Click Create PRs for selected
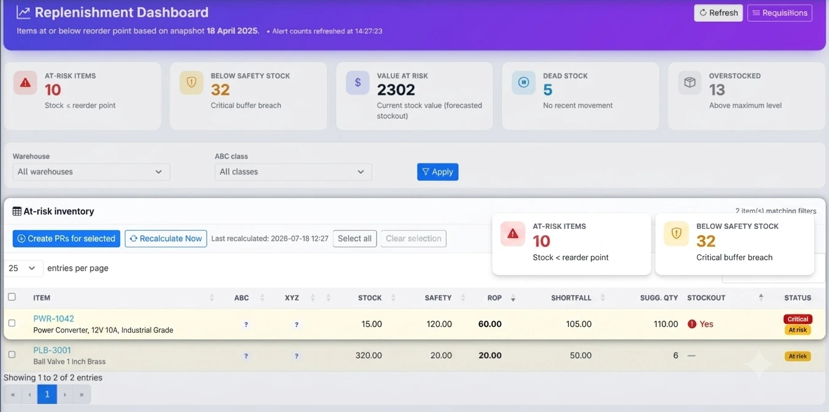 (x=66, y=239)
